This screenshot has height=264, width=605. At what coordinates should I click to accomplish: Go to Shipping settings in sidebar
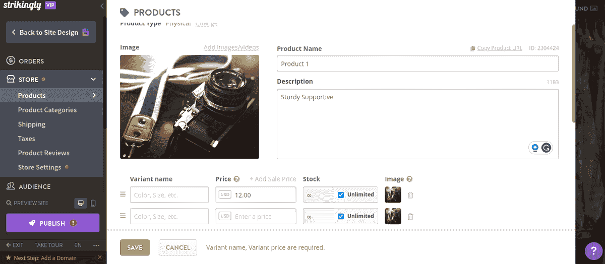(32, 124)
